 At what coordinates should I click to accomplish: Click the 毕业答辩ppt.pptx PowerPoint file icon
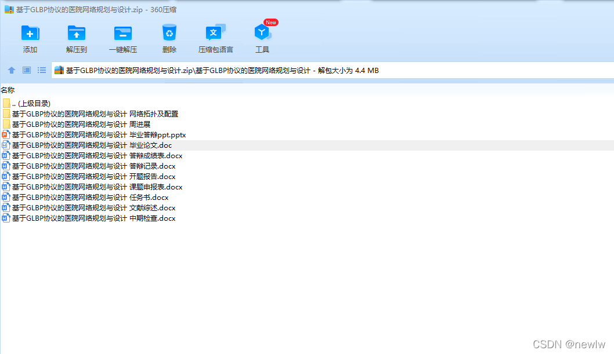(x=5, y=135)
